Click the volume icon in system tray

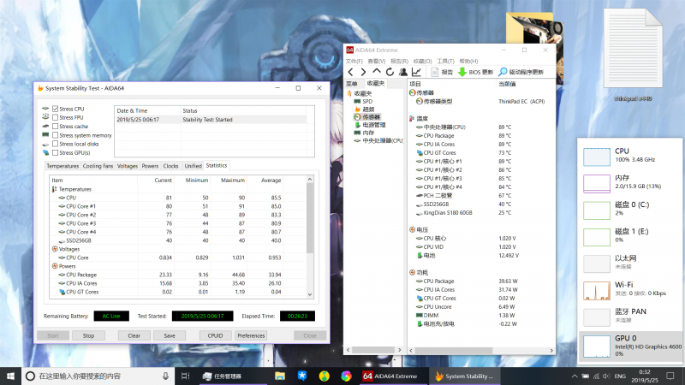point(606,376)
